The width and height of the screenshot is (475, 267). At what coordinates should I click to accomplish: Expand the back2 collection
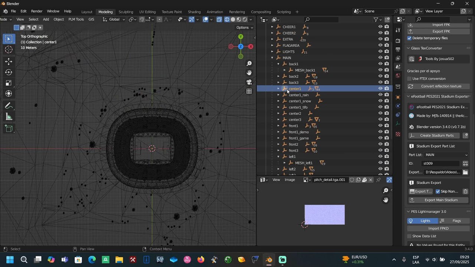tap(278, 76)
